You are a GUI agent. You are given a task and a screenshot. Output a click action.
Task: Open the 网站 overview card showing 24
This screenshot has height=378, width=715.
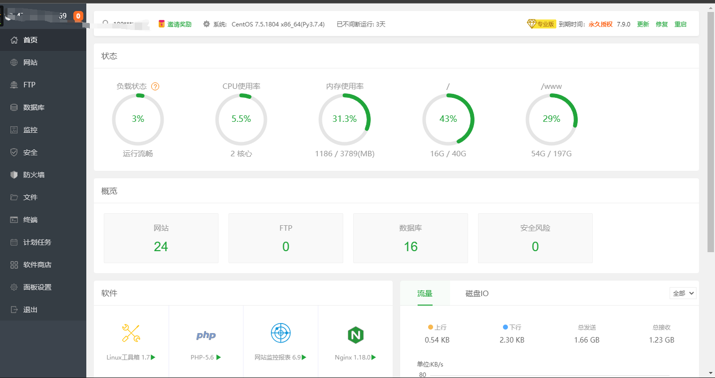click(161, 238)
